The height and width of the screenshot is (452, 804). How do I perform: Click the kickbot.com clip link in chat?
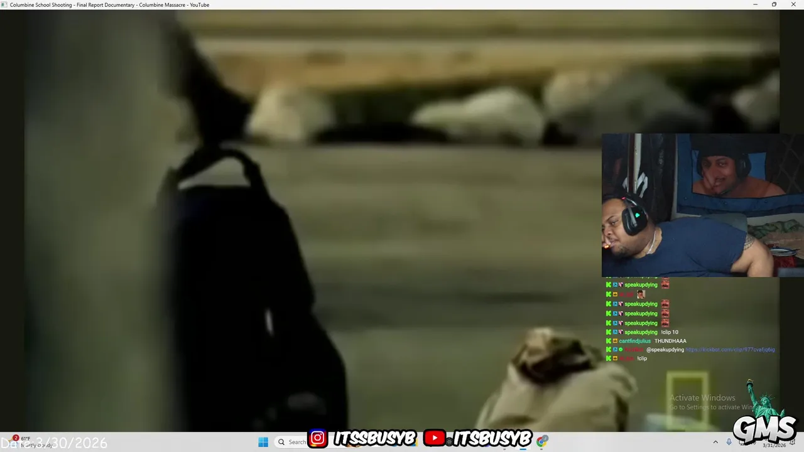[x=730, y=350]
